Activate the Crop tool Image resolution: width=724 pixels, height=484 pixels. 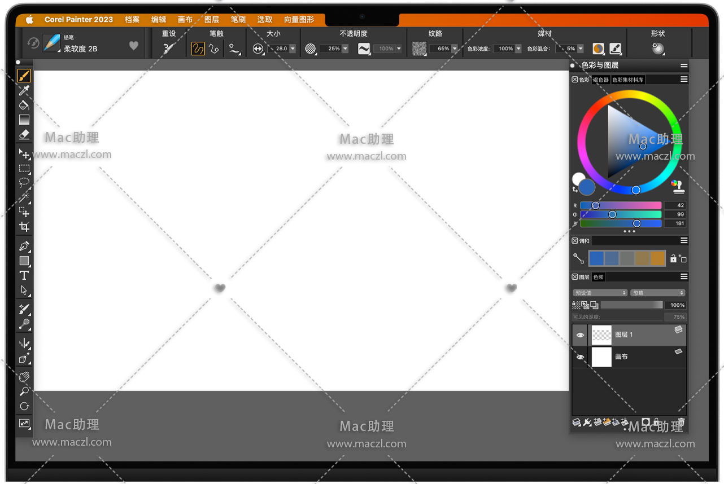pyautogui.click(x=24, y=227)
